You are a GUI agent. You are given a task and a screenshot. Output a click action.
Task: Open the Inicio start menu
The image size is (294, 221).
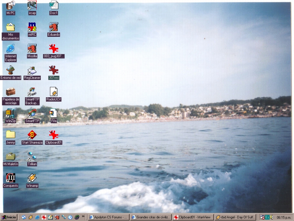pyautogui.click(x=9, y=217)
